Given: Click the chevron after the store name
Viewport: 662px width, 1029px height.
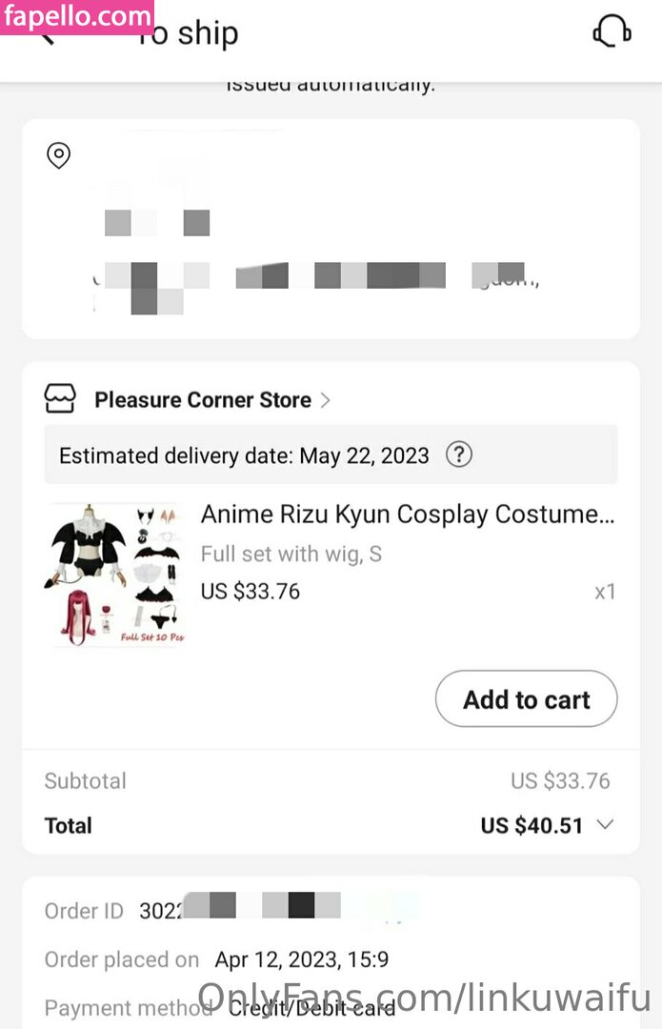Looking at the screenshot, I should click(326, 400).
